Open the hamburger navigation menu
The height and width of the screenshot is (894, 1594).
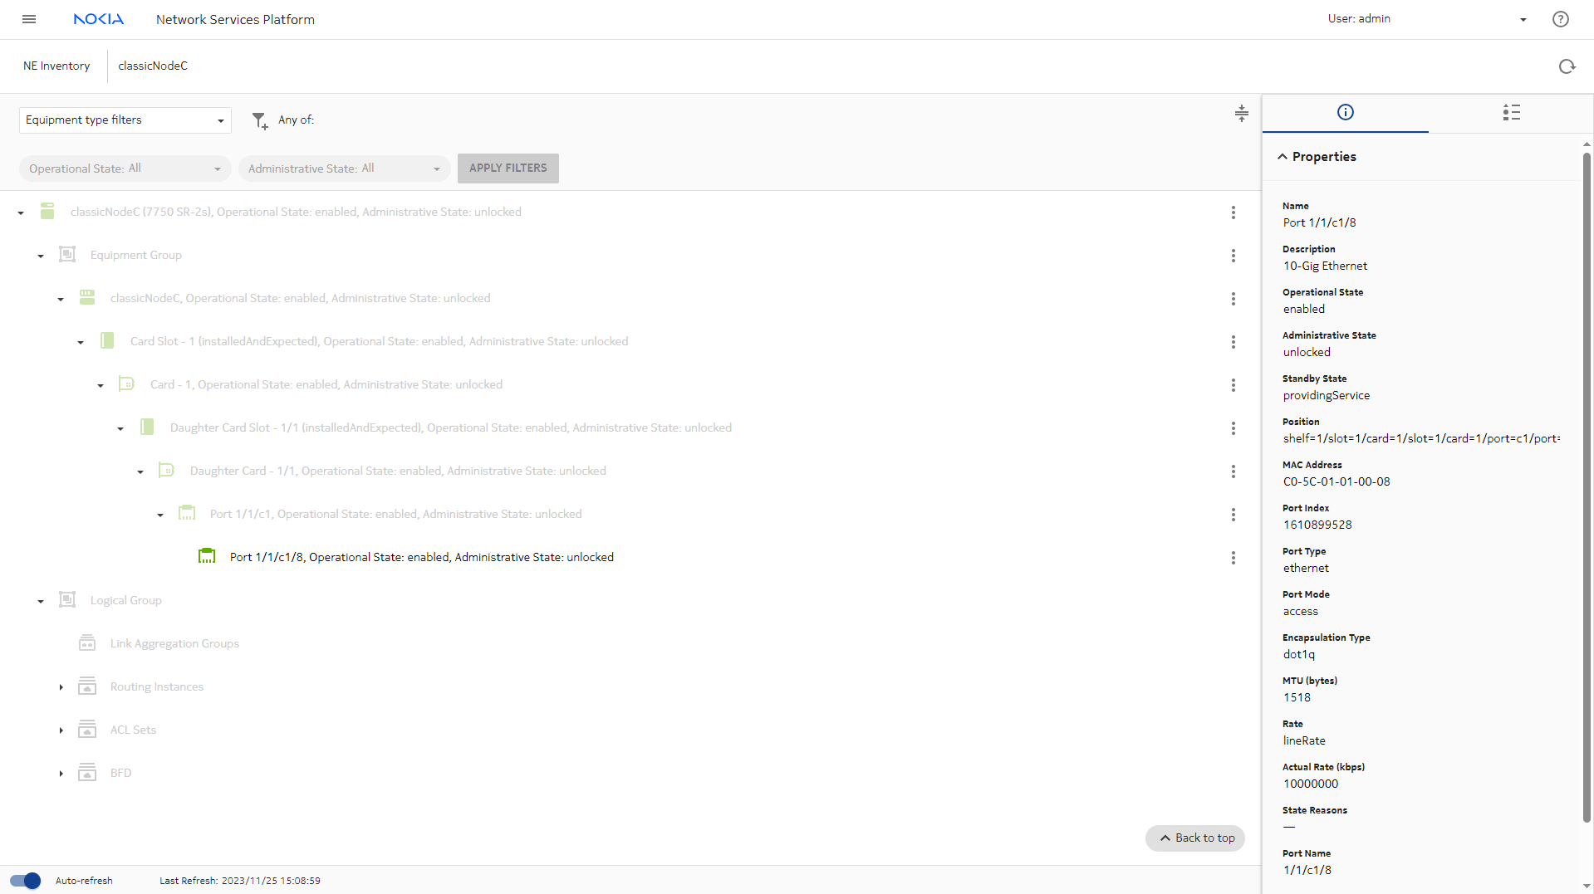click(29, 19)
